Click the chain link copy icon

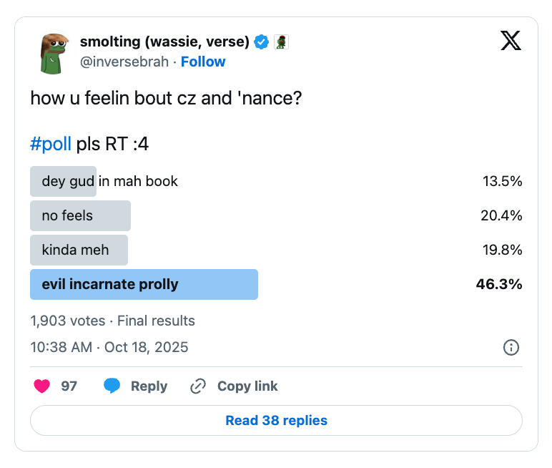pyautogui.click(x=198, y=386)
